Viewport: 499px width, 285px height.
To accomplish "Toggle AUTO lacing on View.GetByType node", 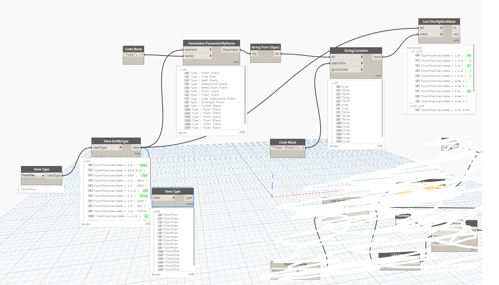I will pos(137,153).
